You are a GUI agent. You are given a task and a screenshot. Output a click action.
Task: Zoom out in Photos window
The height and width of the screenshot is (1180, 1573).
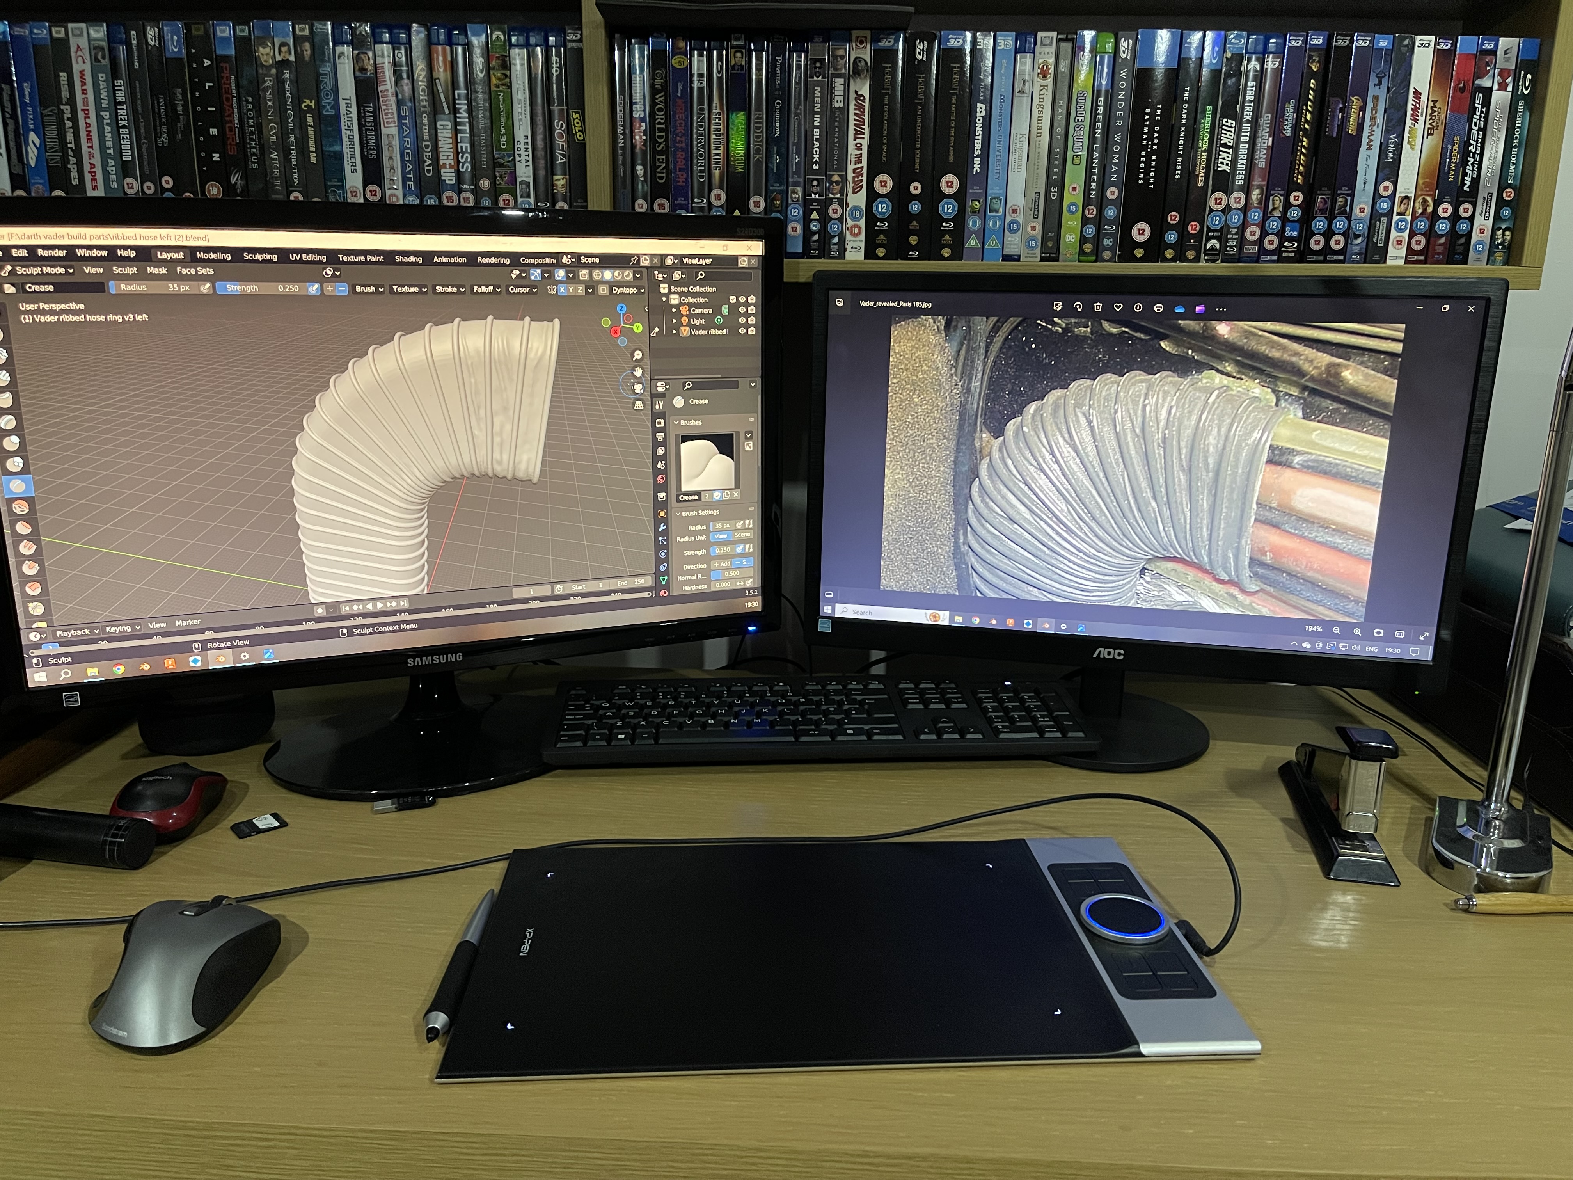click(x=1336, y=630)
